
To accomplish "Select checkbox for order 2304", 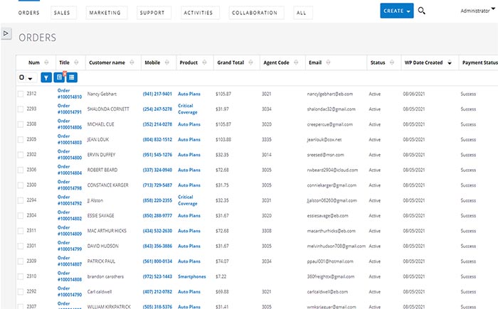I will tap(21, 216).
